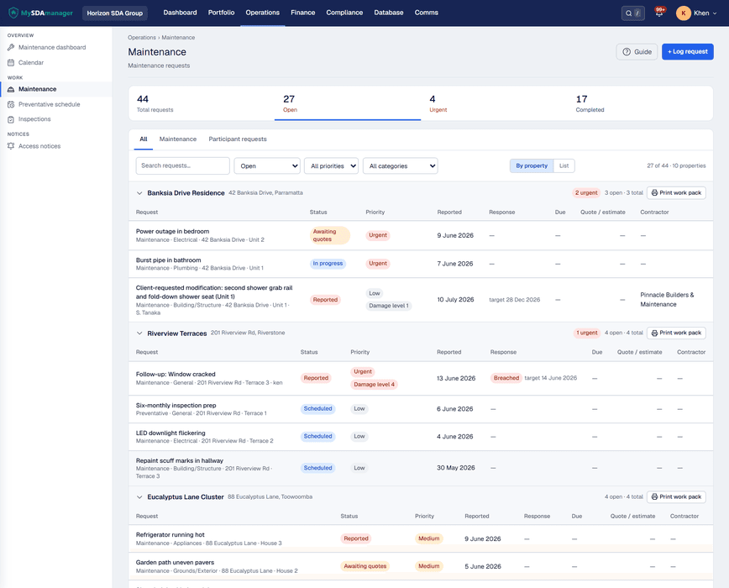Open the Finance nav menu
Screen dimensions: 729x588
click(x=302, y=13)
